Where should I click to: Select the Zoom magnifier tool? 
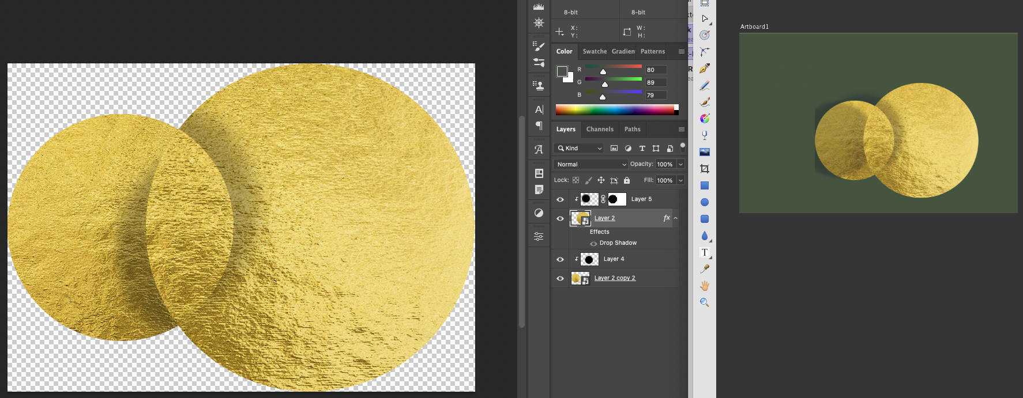(x=705, y=302)
